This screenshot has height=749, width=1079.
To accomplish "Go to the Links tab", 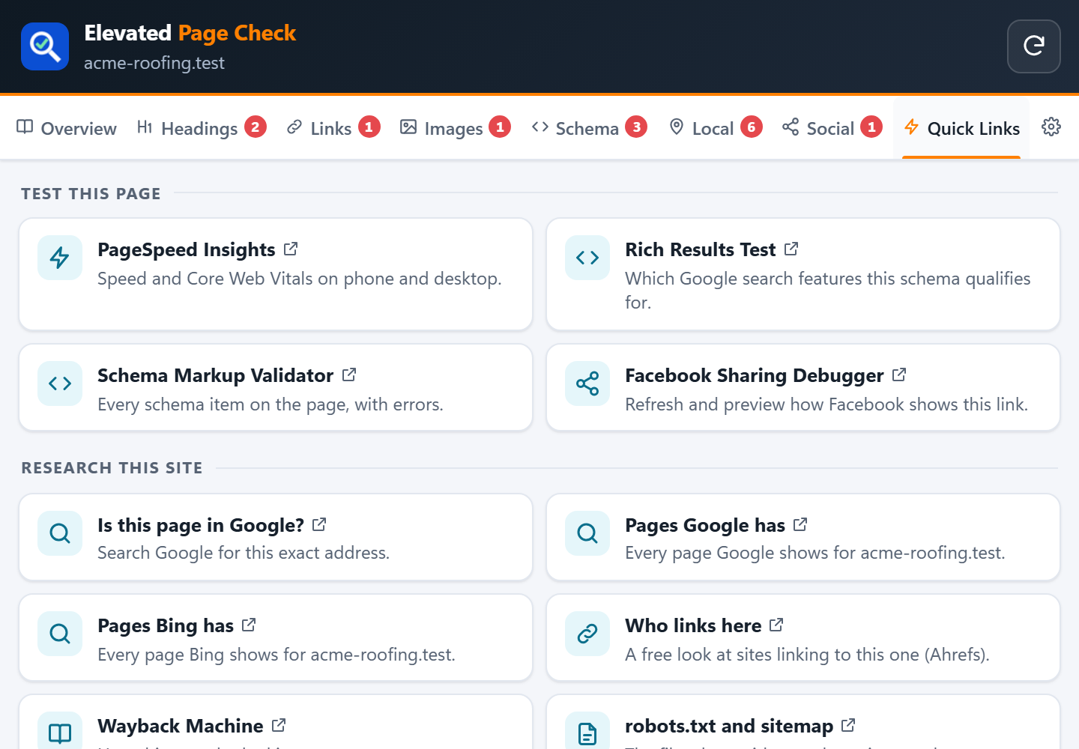I will (x=333, y=128).
